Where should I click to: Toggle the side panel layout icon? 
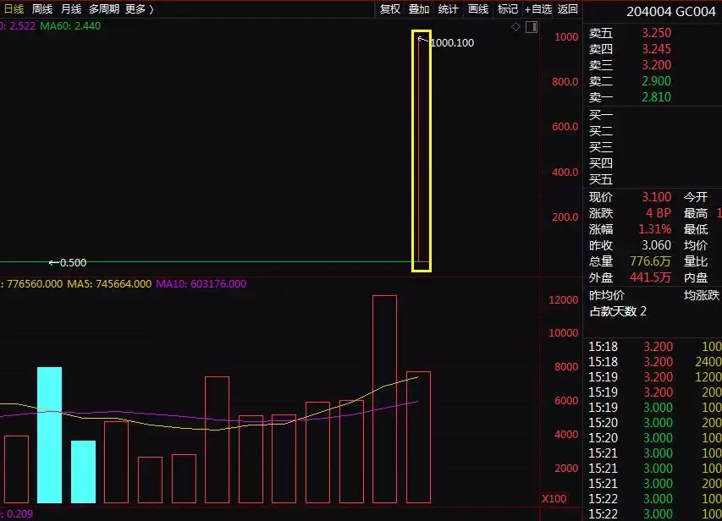click(532, 27)
